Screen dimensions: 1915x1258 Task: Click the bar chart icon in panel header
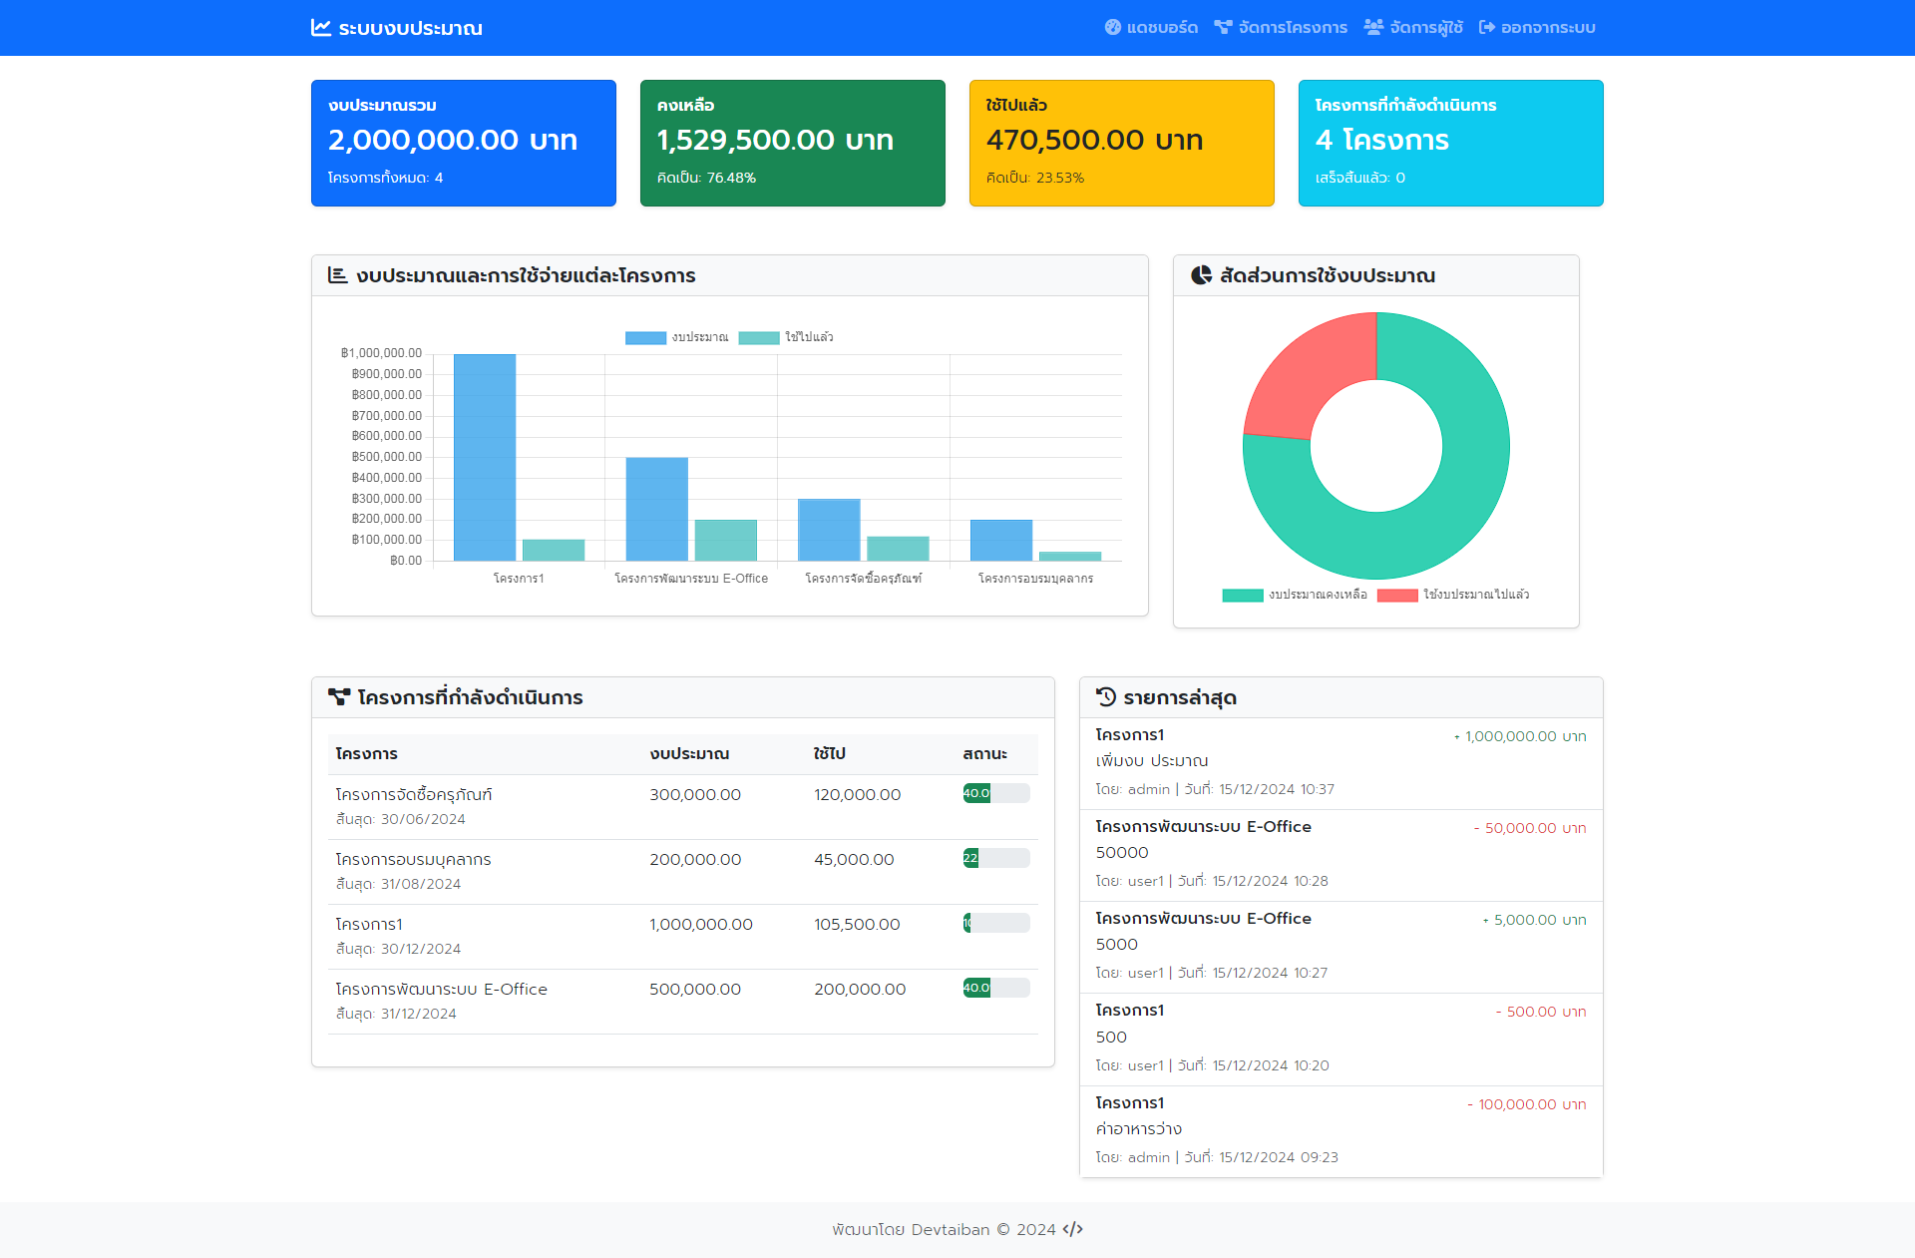pyautogui.click(x=337, y=275)
